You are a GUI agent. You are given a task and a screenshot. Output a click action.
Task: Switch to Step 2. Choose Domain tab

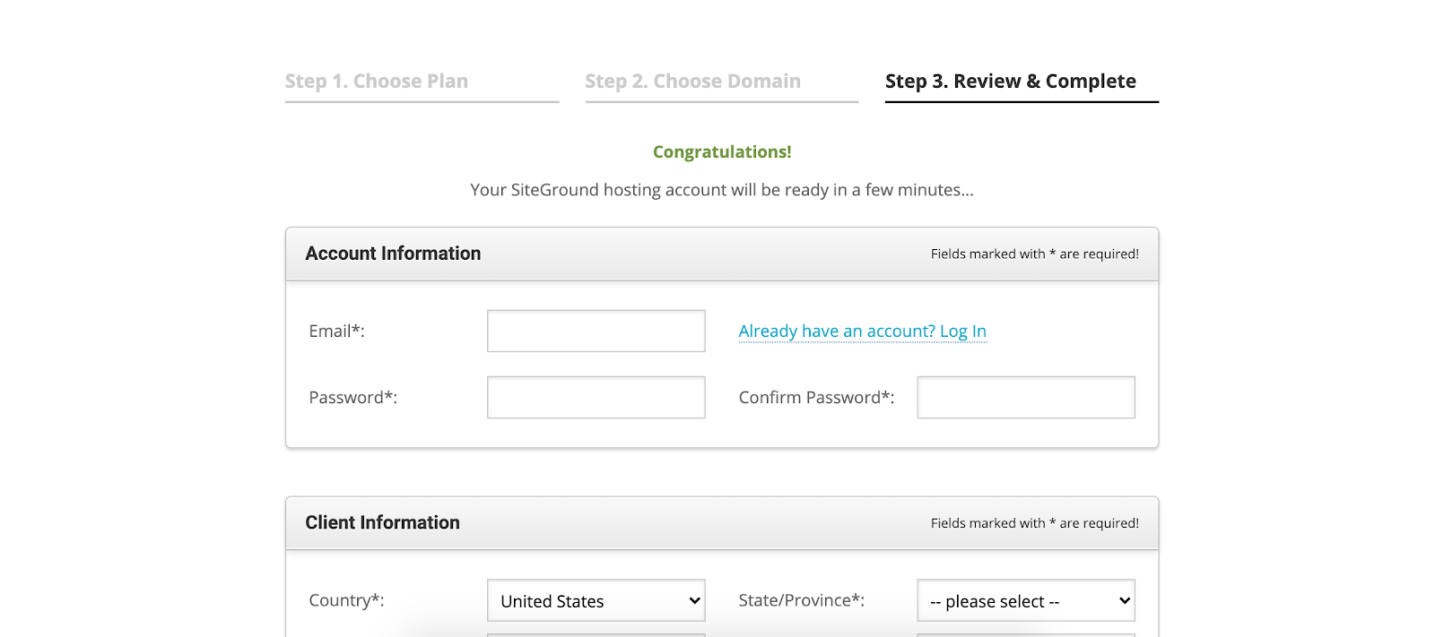point(692,82)
